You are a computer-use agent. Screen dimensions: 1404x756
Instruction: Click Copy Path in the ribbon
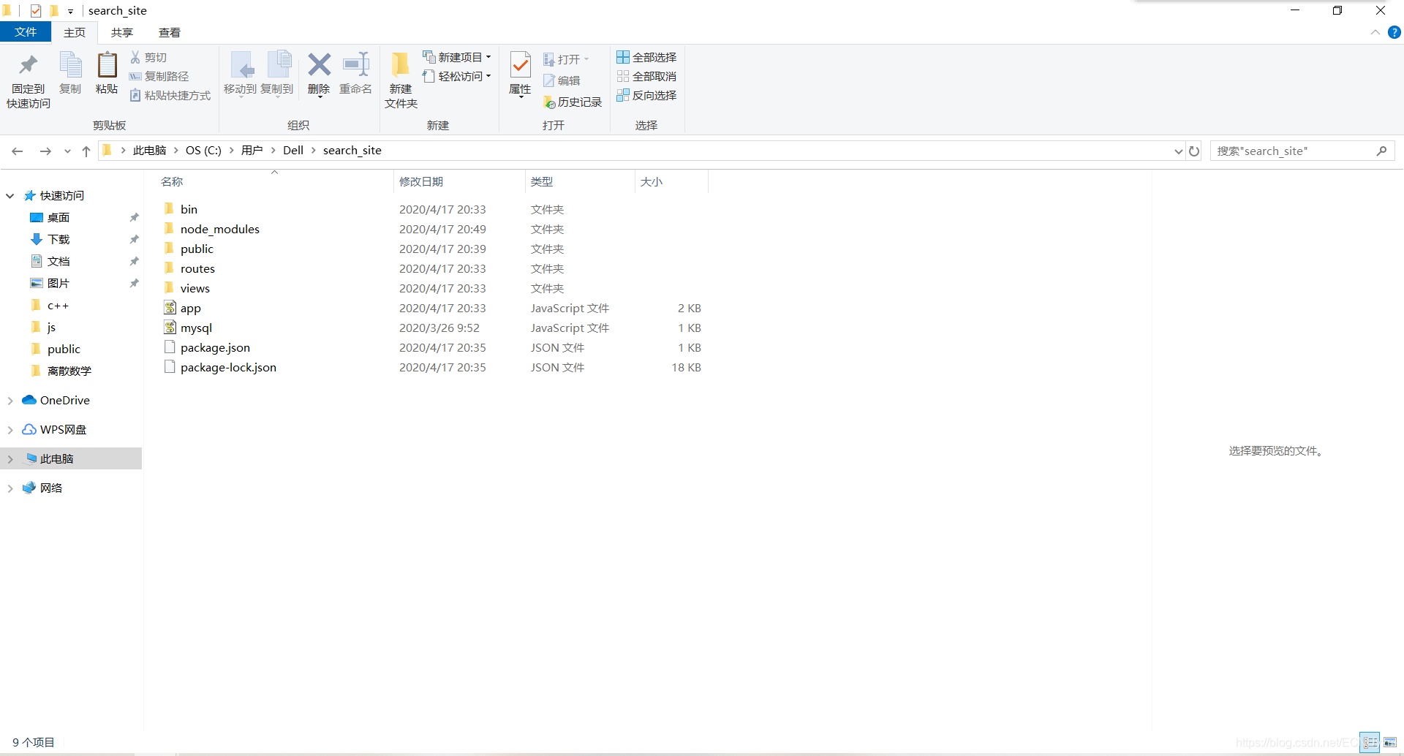(159, 76)
